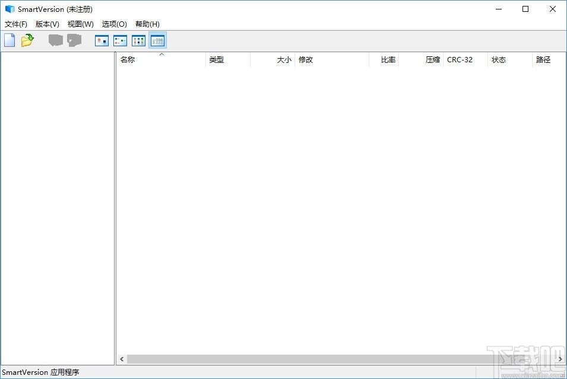Sort by the 状态 column header

pos(510,60)
